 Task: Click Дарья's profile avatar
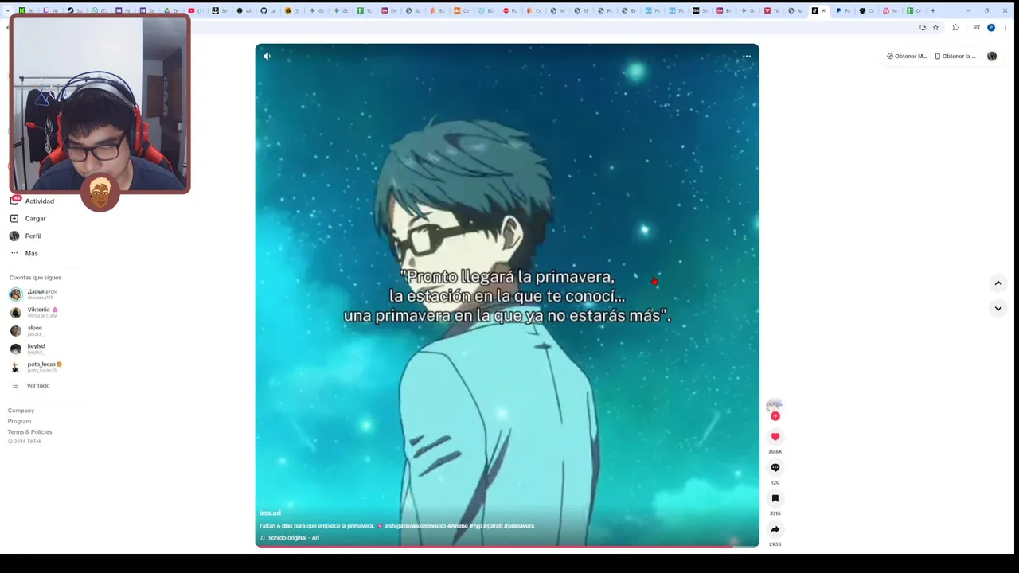click(x=15, y=294)
